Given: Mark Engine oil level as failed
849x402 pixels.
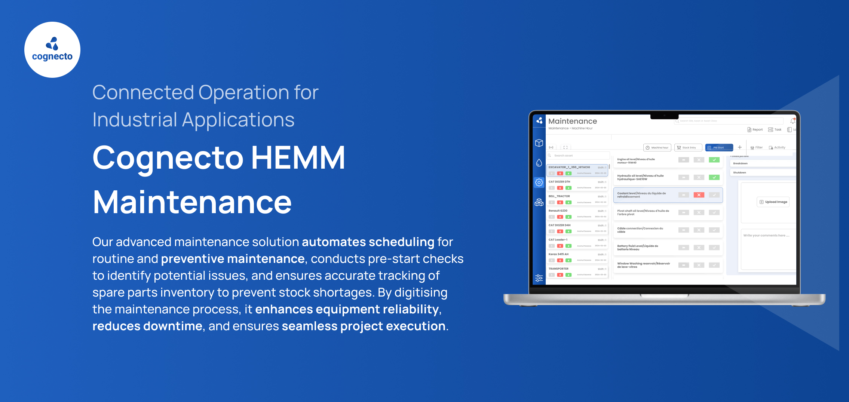Looking at the screenshot, I should click(x=699, y=160).
